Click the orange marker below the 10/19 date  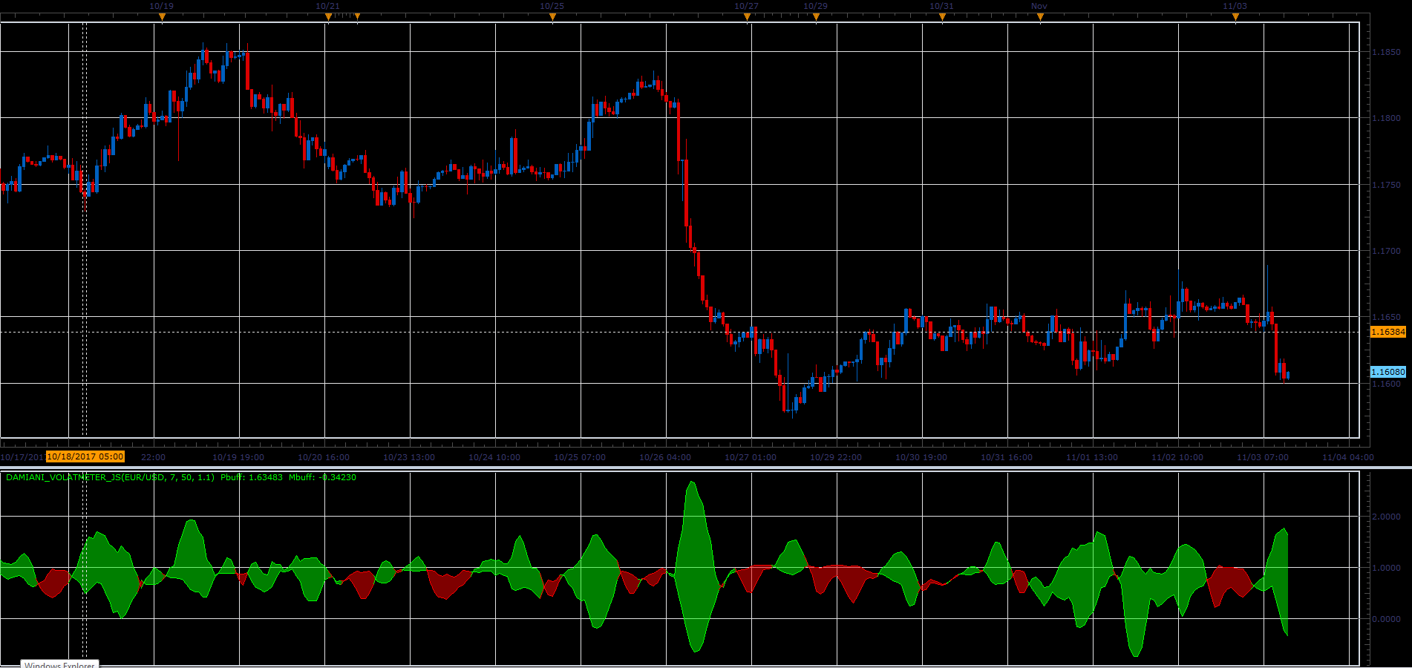click(162, 17)
